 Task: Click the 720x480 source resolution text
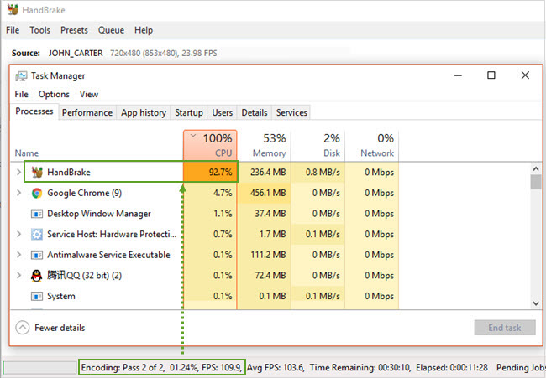[163, 53]
